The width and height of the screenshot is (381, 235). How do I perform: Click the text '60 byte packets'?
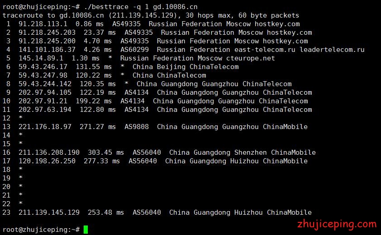tap(269, 15)
